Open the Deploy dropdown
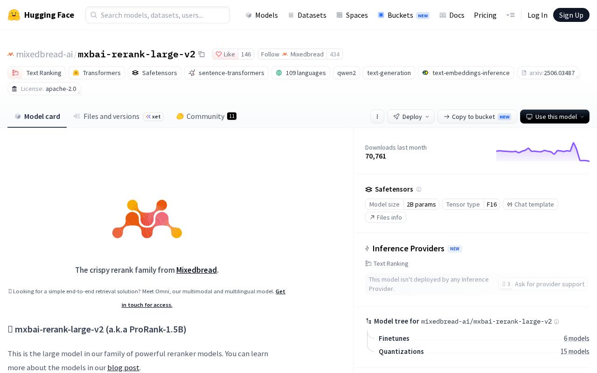The height and width of the screenshot is (373, 597). pos(411,117)
